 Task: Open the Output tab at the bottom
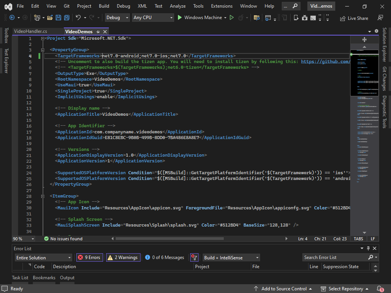(x=67, y=278)
